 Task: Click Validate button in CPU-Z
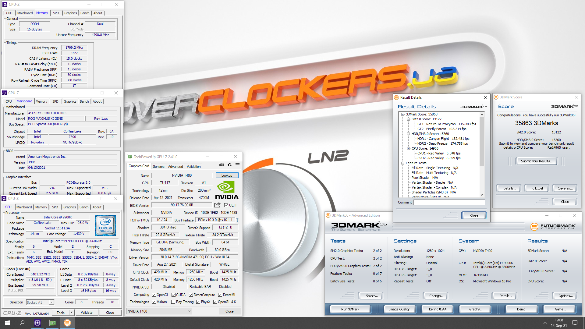[x=87, y=313]
